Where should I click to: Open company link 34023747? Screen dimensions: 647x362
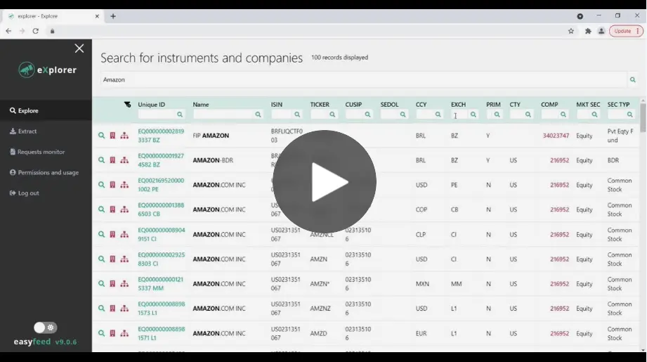[556, 136]
